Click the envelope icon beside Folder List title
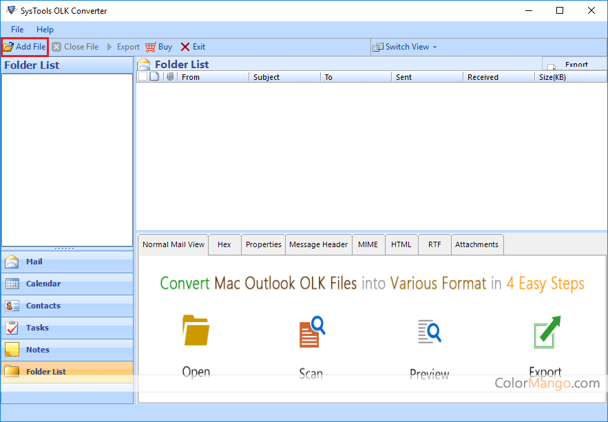 pyautogui.click(x=144, y=64)
